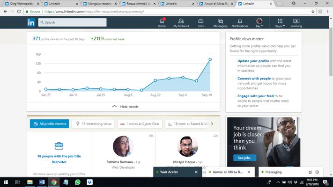Open Task View on taskbar
Image resolution: width=333 pixels, height=187 pixels.
tap(17, 182)
